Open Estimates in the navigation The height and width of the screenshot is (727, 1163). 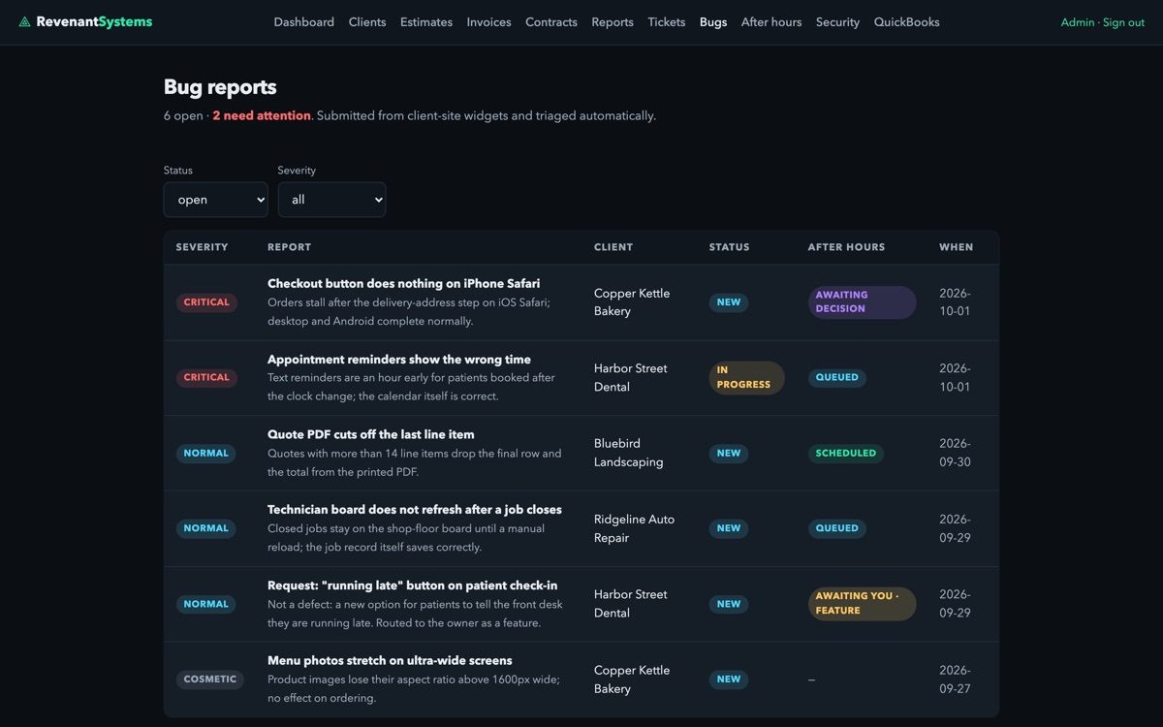click(426, 22)
